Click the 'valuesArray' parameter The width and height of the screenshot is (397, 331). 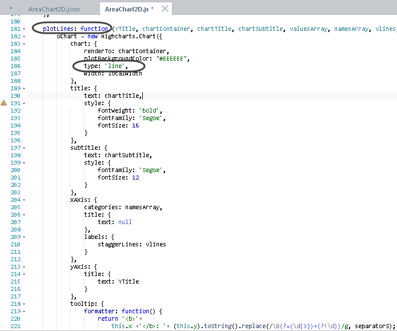coord(308,29)
